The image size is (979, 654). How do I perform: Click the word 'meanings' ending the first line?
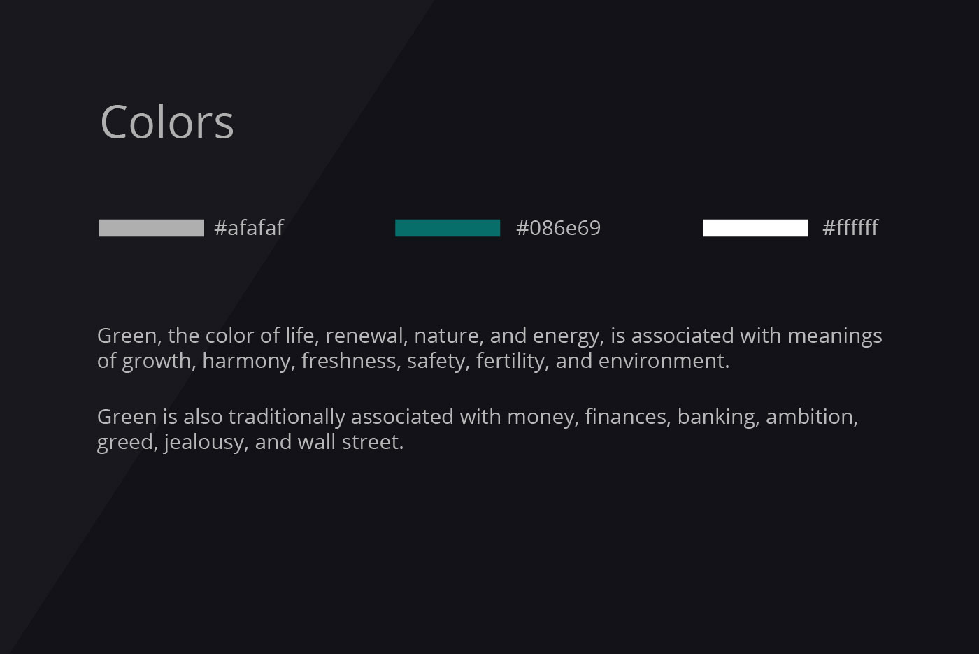coord(835,336)
